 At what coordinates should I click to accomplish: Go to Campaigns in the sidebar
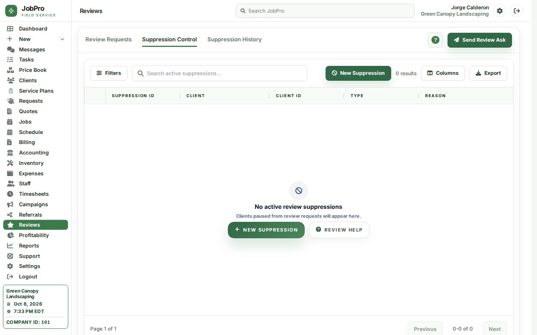coord(35,204)
